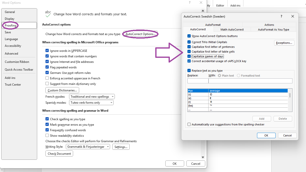Screen dimensions: 306x172
Task: Disable Correct TWo INitial CApitals
Action: pos(189,42)
